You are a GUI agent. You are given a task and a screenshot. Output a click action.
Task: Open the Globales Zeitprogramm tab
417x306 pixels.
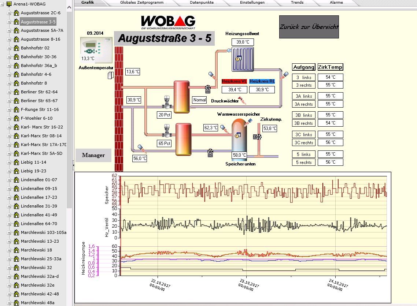coord(142,3)
